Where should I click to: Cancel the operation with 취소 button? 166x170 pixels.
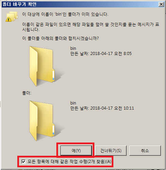pyautogui.click(x=145, y=151)
